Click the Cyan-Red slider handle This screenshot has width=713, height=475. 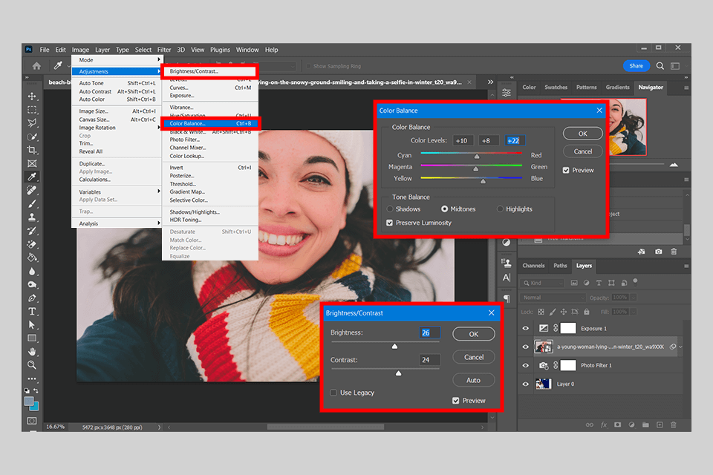477,157
